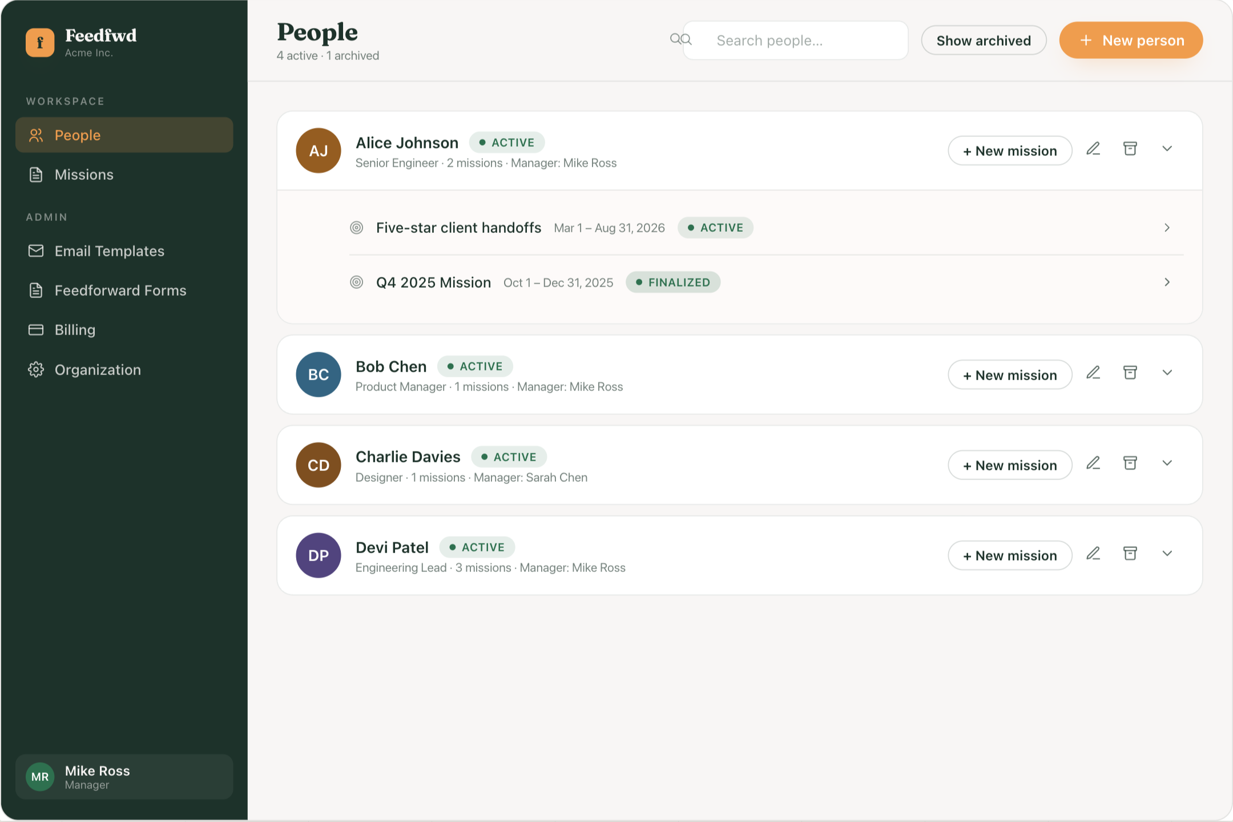The image size is (1233, 822).
Task: Collapse Alice Johnson's missions with the chevron
Action: (x=1167, y=149)
